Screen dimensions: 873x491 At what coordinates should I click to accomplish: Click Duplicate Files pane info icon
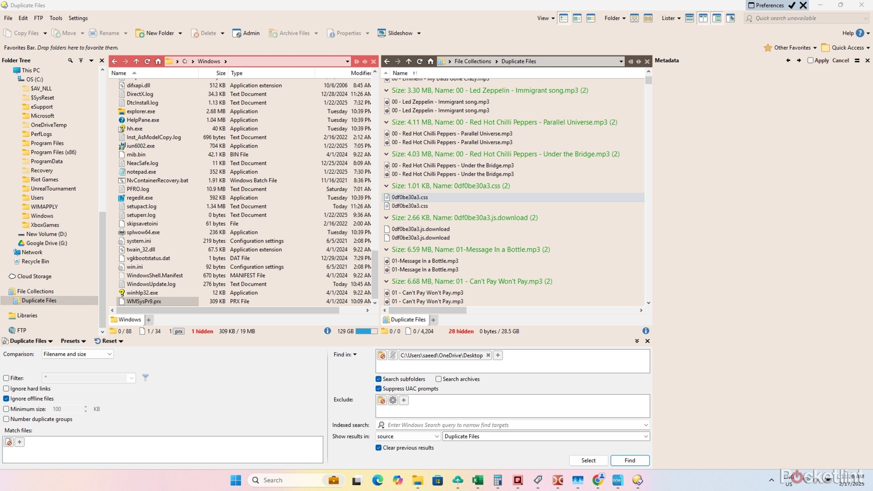click(x=646, y=331)
